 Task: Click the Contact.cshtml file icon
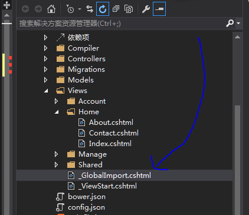[x=82, y=133]
